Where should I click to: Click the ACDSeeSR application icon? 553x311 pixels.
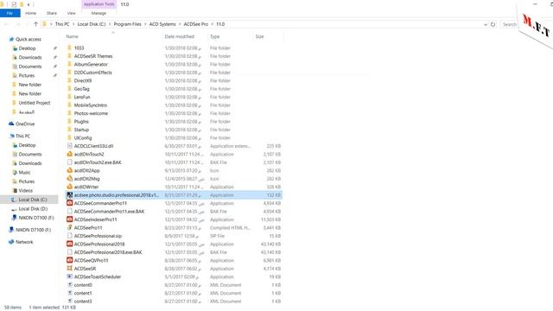pos(69,269)
